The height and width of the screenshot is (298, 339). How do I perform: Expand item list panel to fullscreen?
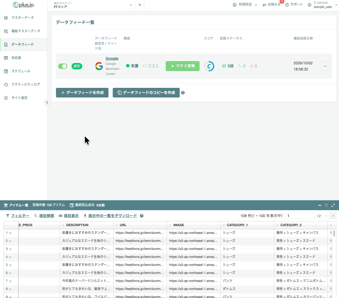[x=333, y=205]
